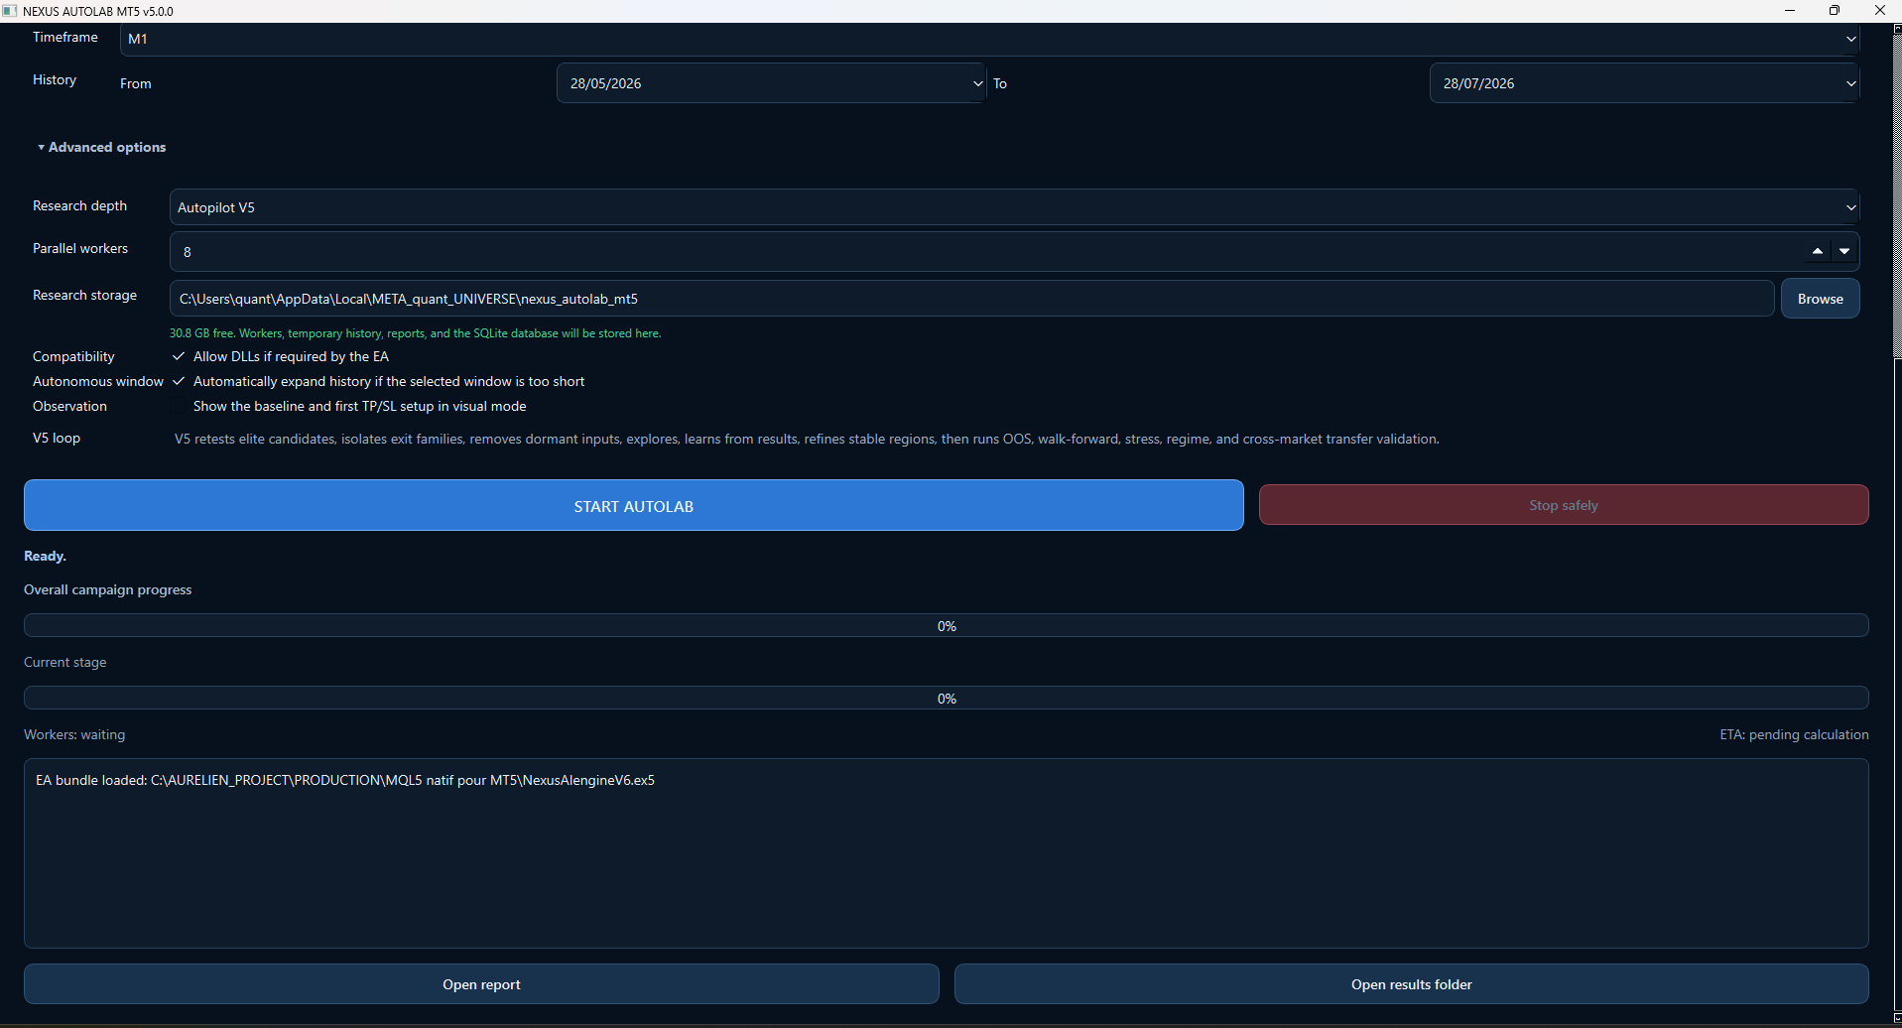Click the V5 loop description text
Image resolution: width=1902 pixels, height=1028 pixels.
pos(807,439)
